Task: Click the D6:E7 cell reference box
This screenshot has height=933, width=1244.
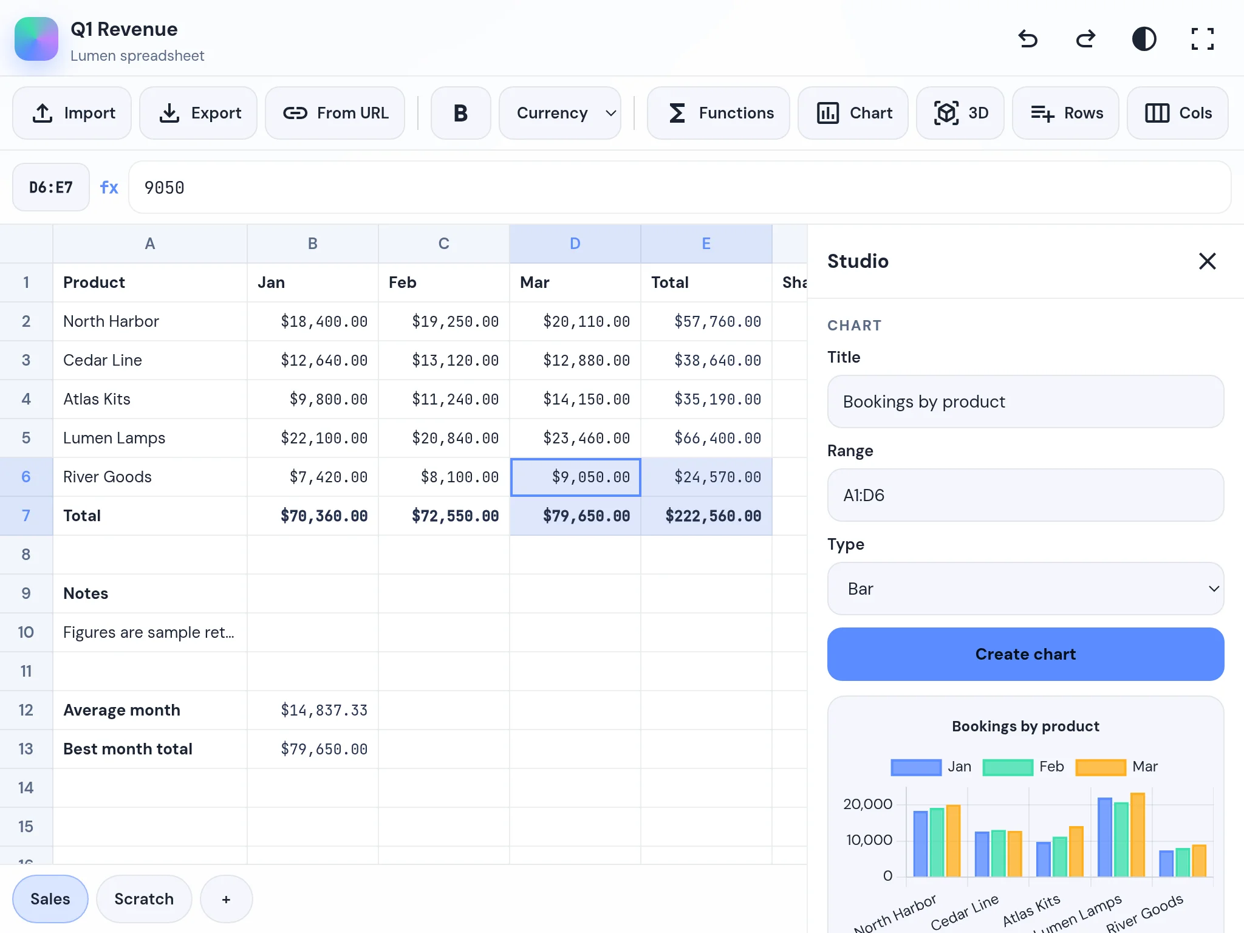Action: click(51, 187)
